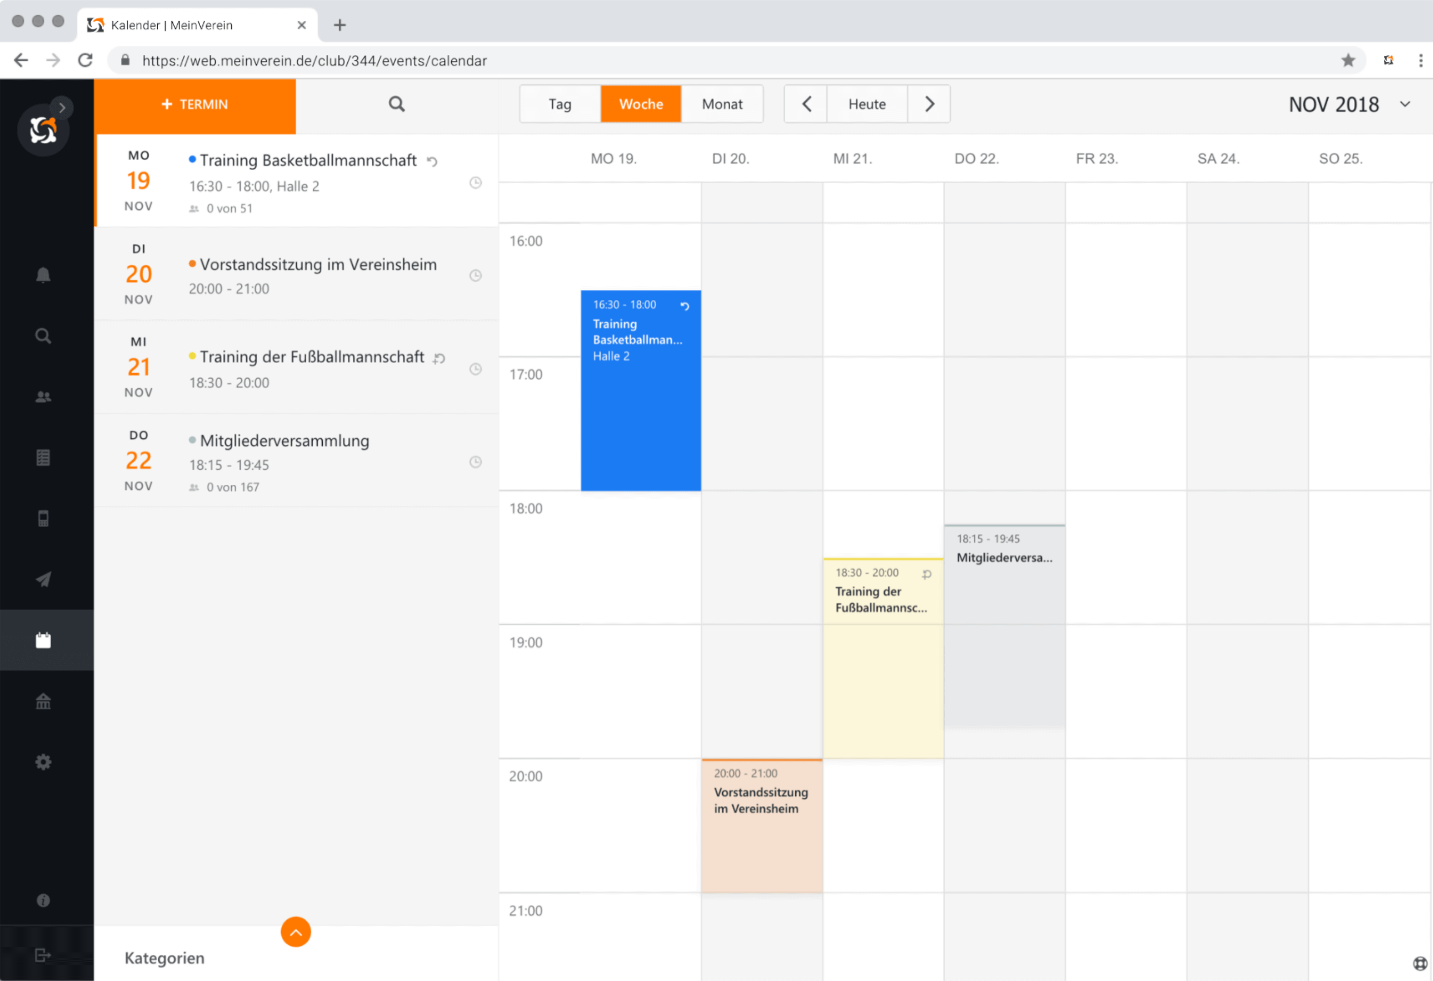1433x981 pixels.
Task: Open orange Vorstandssitzung calendar block
Action: 761,826
